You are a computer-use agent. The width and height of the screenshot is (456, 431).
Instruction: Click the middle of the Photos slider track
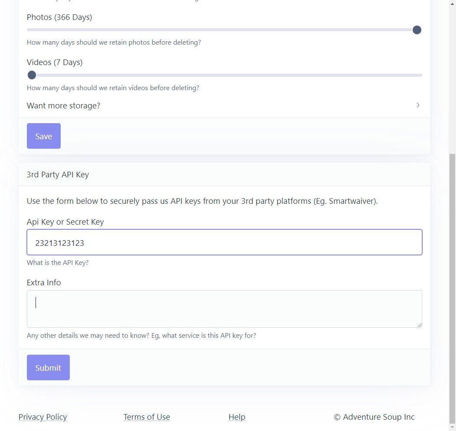click(x=225, y=30)
